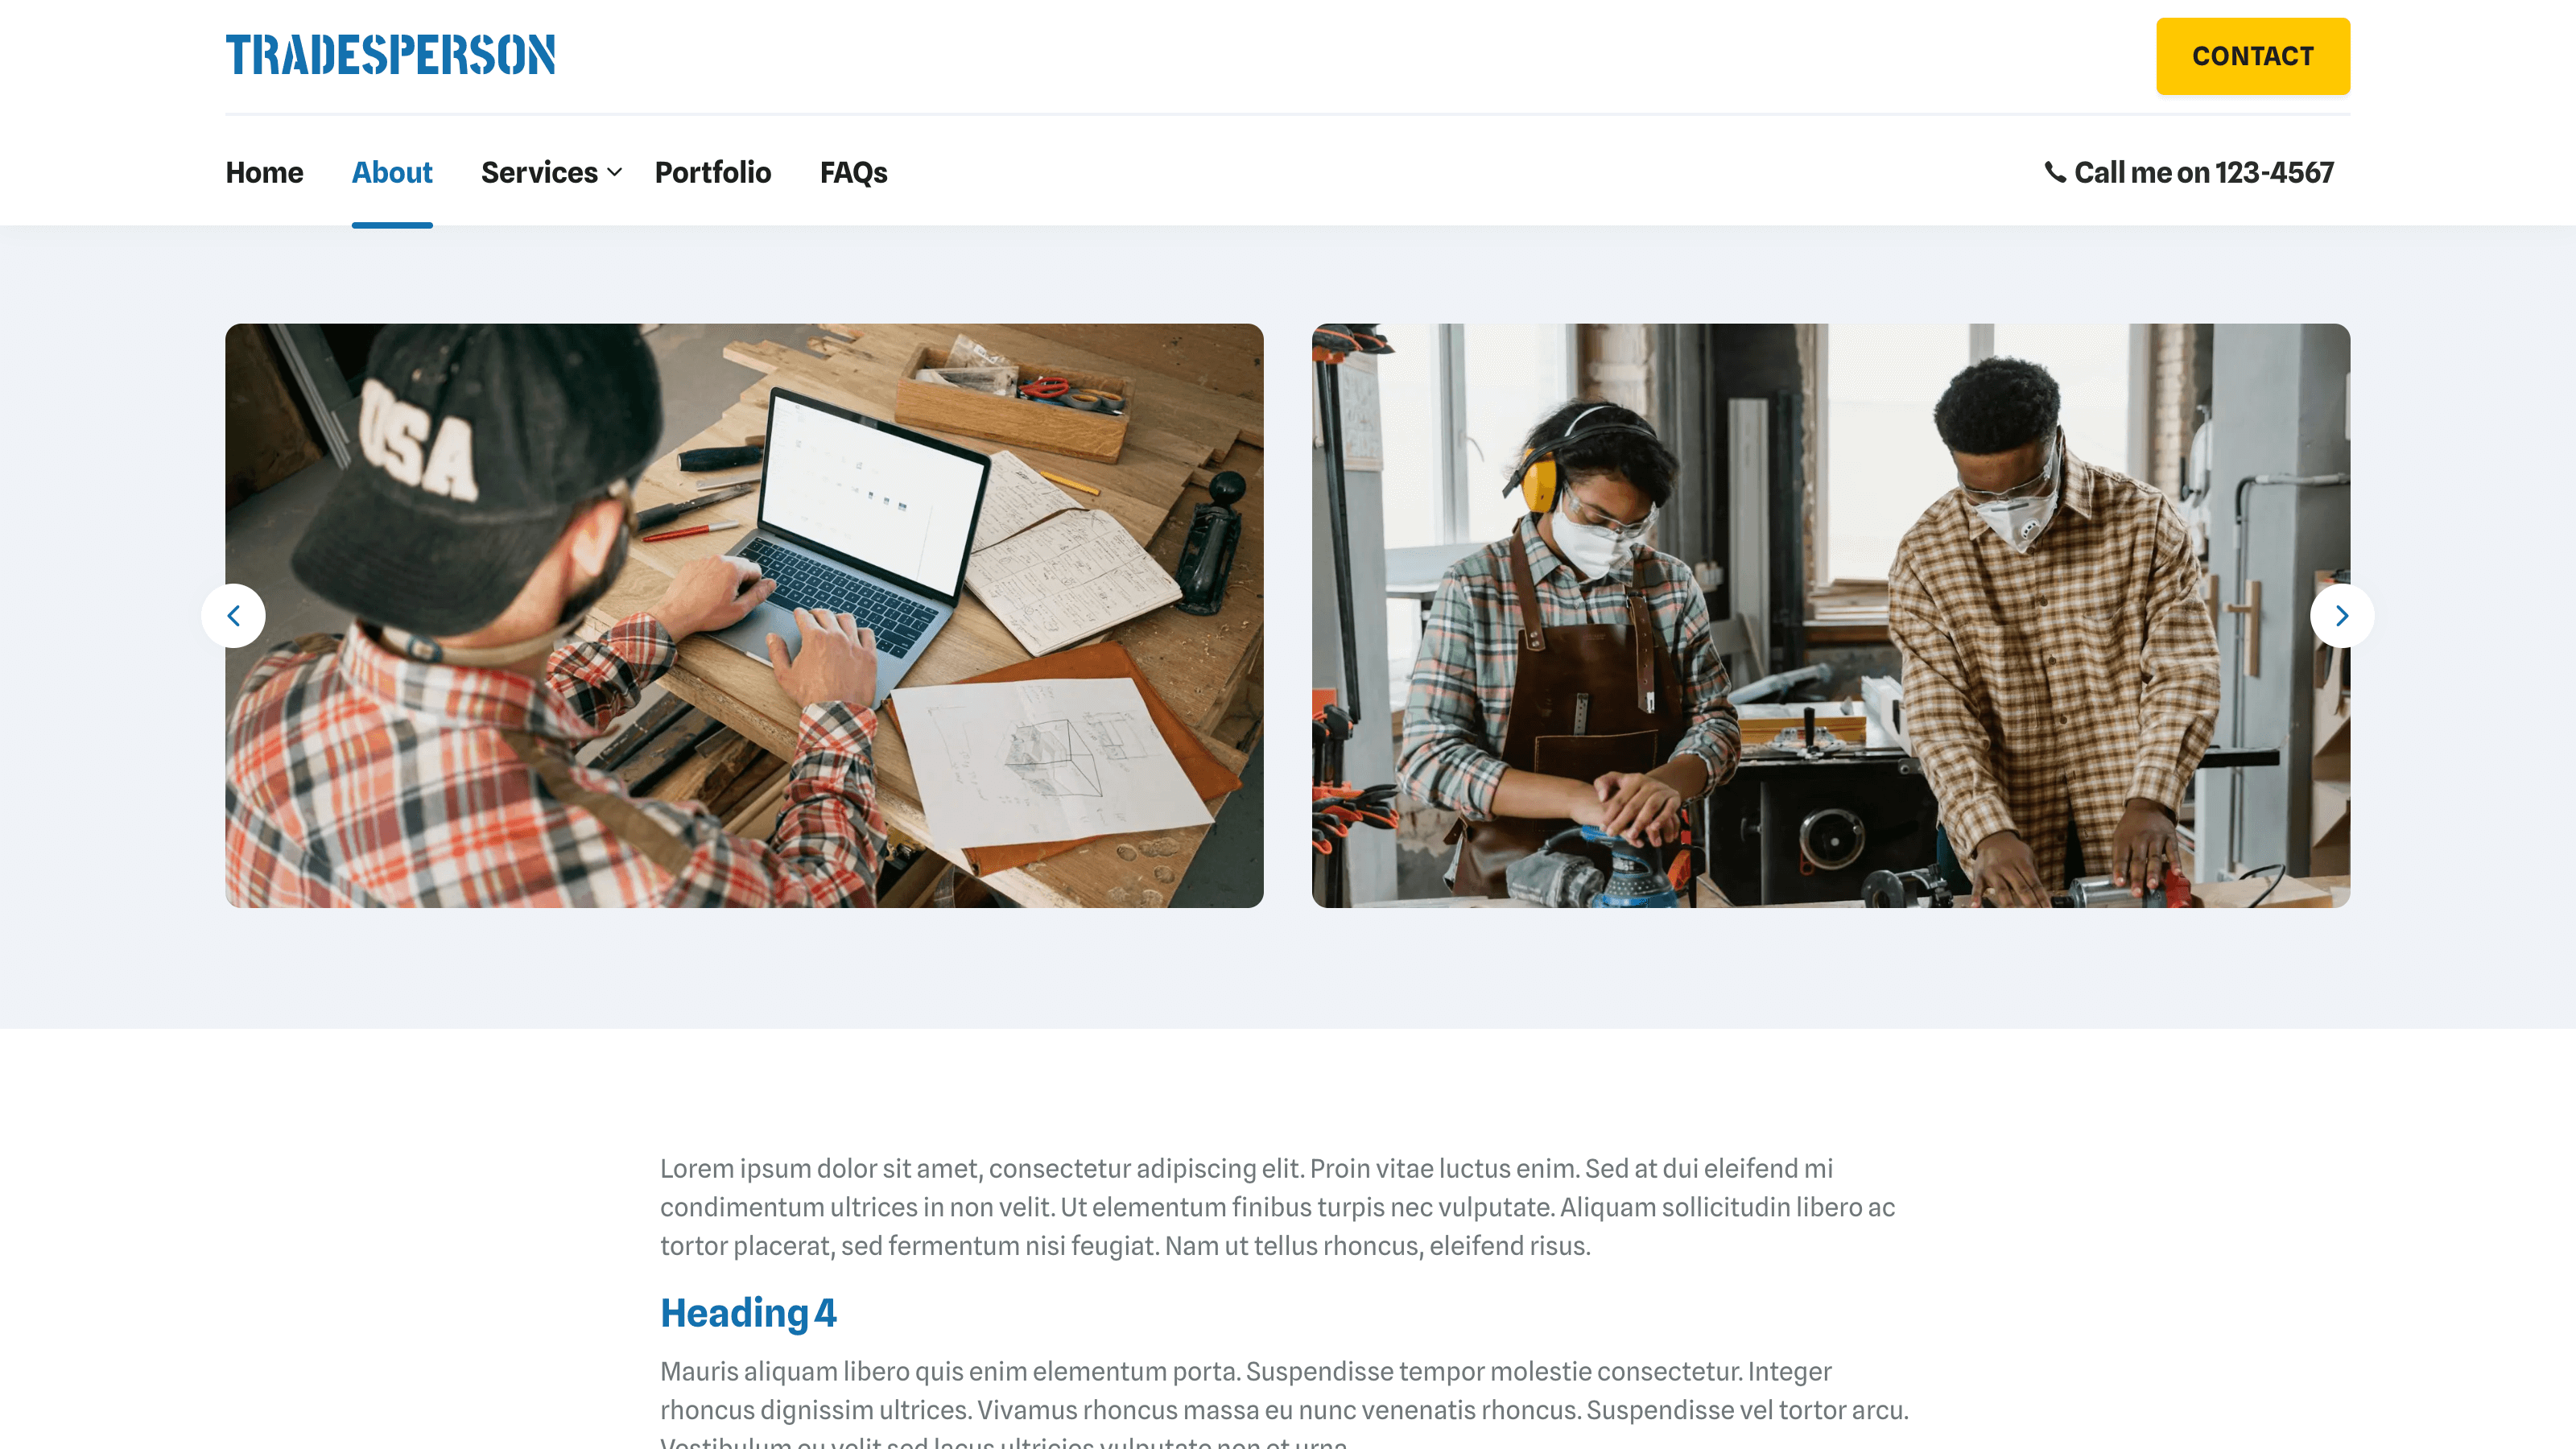Image resolution: width=2576 pixels, height=1449 pixels.
Task: Show the previous carousel slide
Action: [233, 616]
